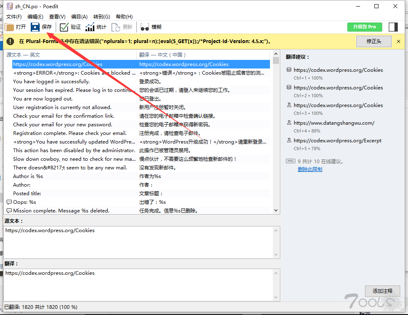Click scroll-down arrow of translation list
This screenshot has width=408, height=315.
coord(276,210)
